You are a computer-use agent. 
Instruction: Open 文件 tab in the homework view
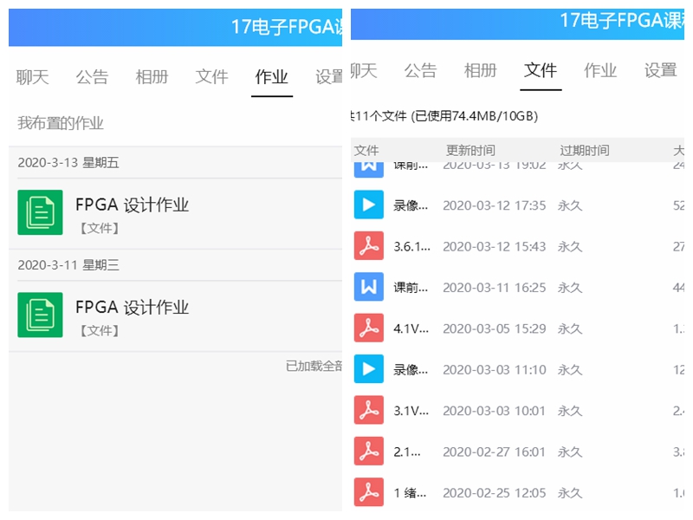pyautogui.click(x=211, y=77)
